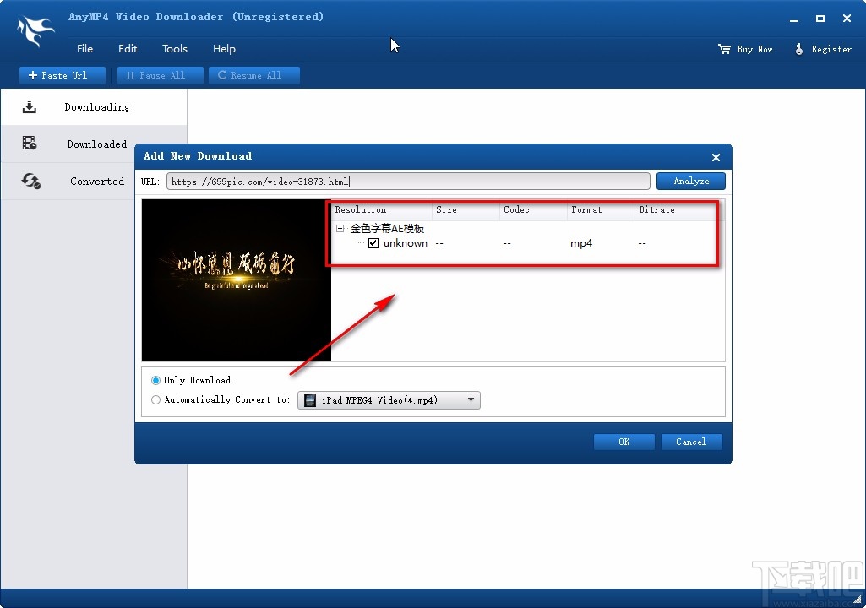The height and width of the screenshot is (608, 866).
Task: Collapse the 金色字幕AE模板 tree entry
Action: [x=340, y=228]
